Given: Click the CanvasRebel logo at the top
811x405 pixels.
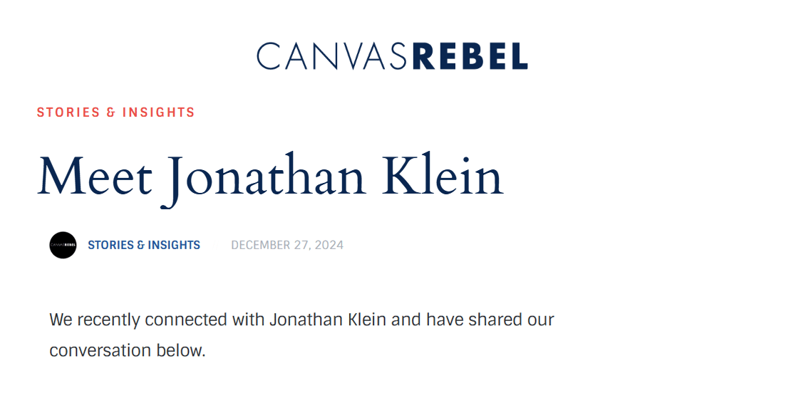Looking at the screenshot, I should coord(392,56).
